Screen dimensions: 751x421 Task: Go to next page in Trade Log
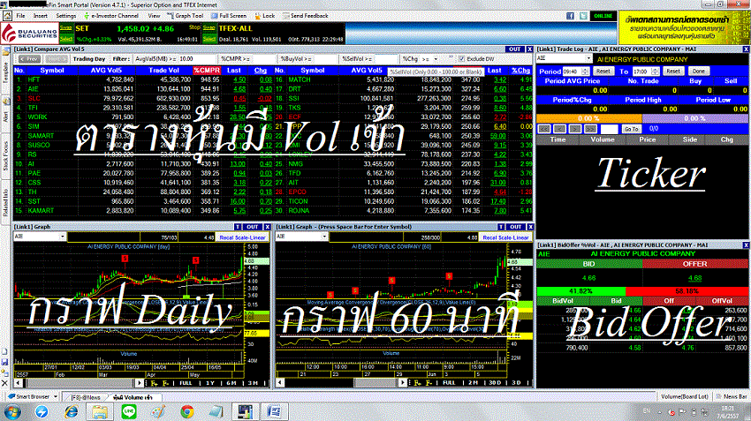pos(575,129)
